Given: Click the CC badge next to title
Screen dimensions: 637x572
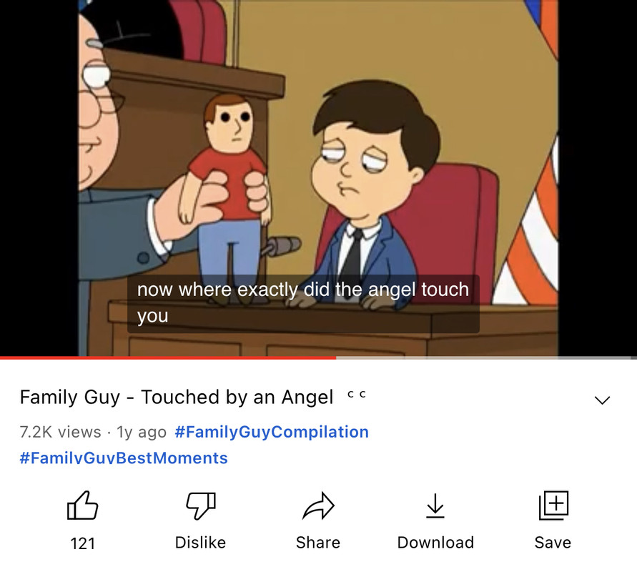Looking at the screenshot, I should click(x=357, y=394).
